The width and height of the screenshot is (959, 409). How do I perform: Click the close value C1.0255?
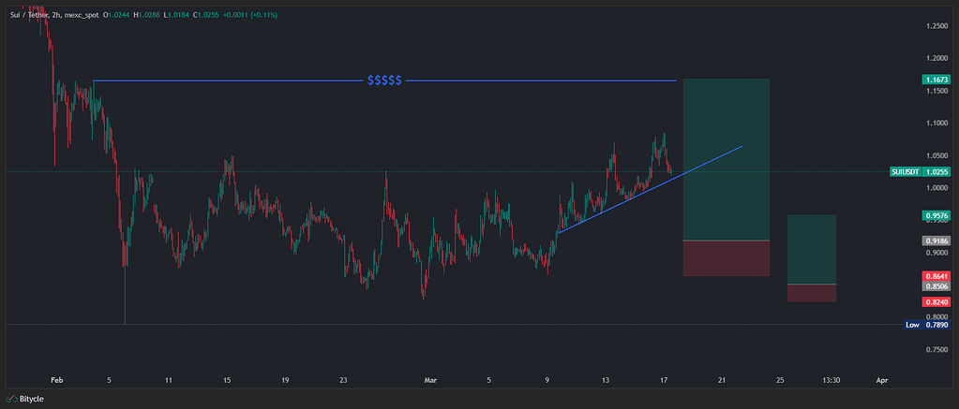(205, 15)
